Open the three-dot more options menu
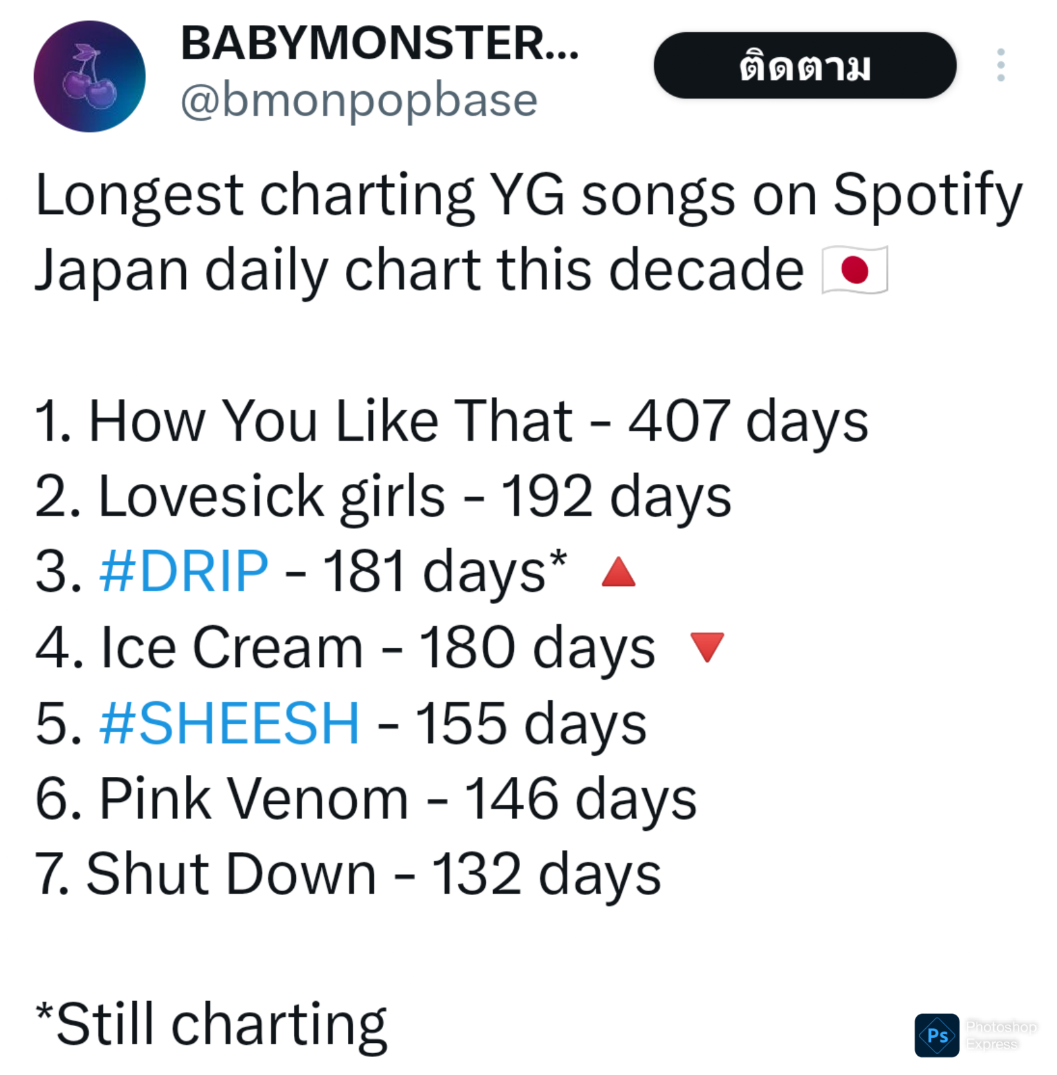This screenshot has width=1057, height=1075. tap(1000, 65)
